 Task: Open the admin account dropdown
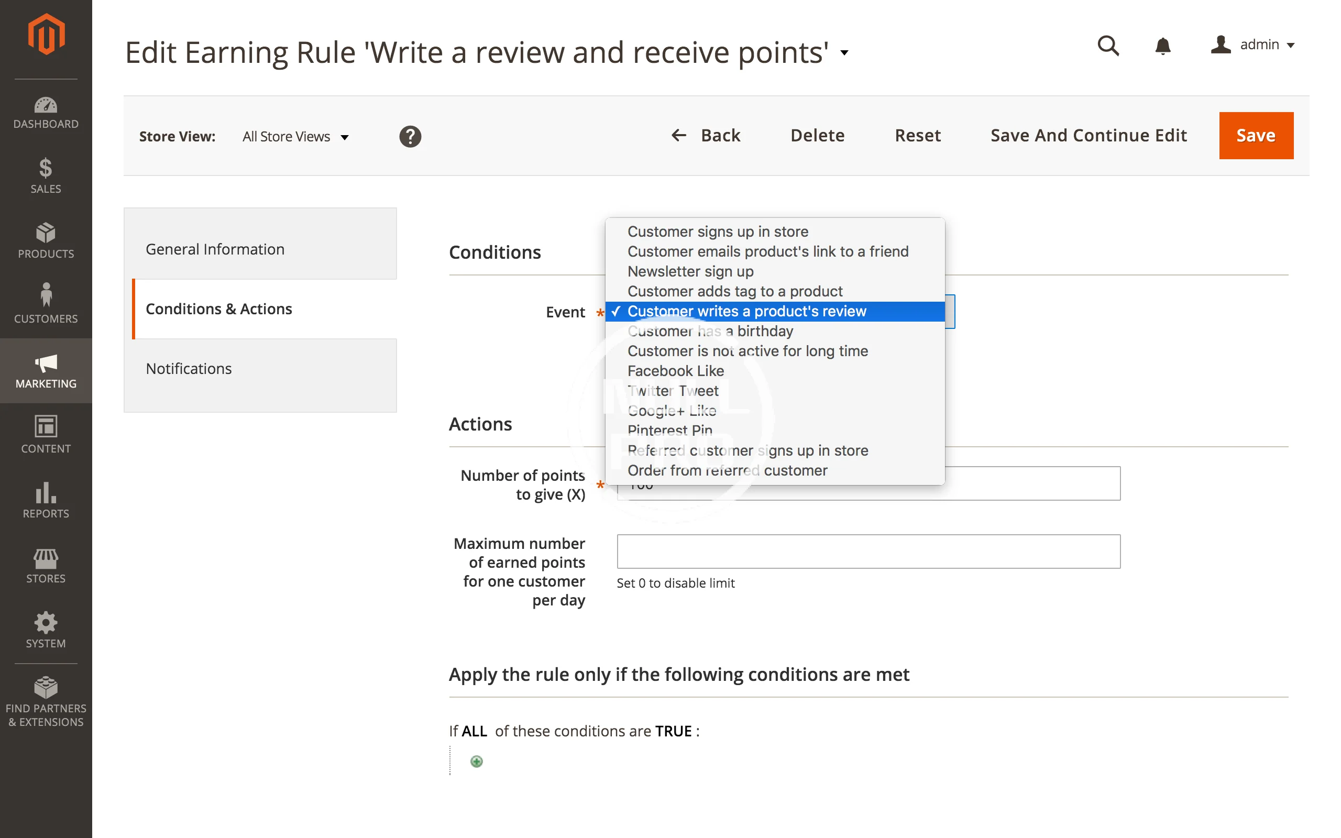1254,45
